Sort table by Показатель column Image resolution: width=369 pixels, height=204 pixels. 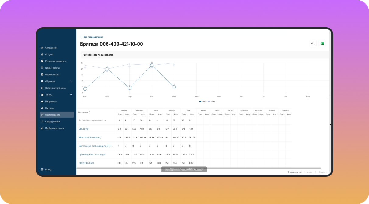tap(84, 112)
